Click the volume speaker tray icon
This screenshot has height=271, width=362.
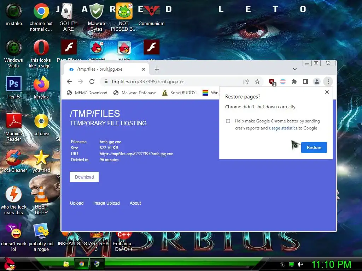300,264
